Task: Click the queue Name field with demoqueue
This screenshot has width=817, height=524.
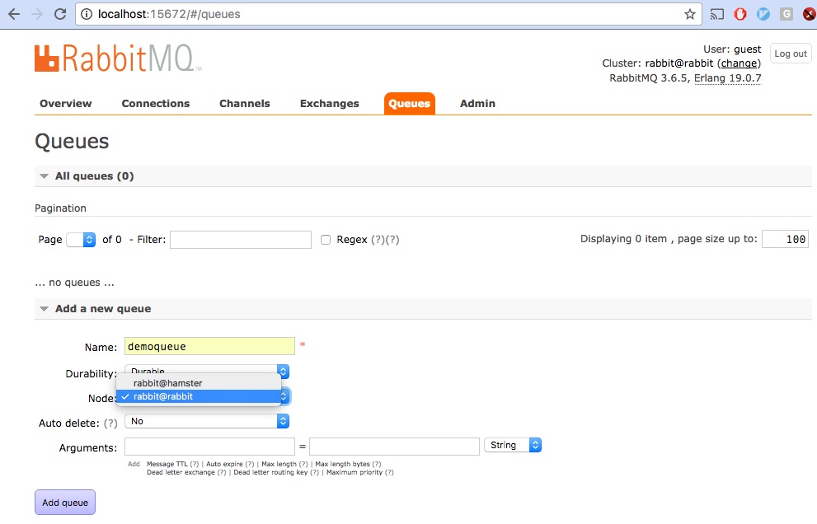Action: click(209, 346)
